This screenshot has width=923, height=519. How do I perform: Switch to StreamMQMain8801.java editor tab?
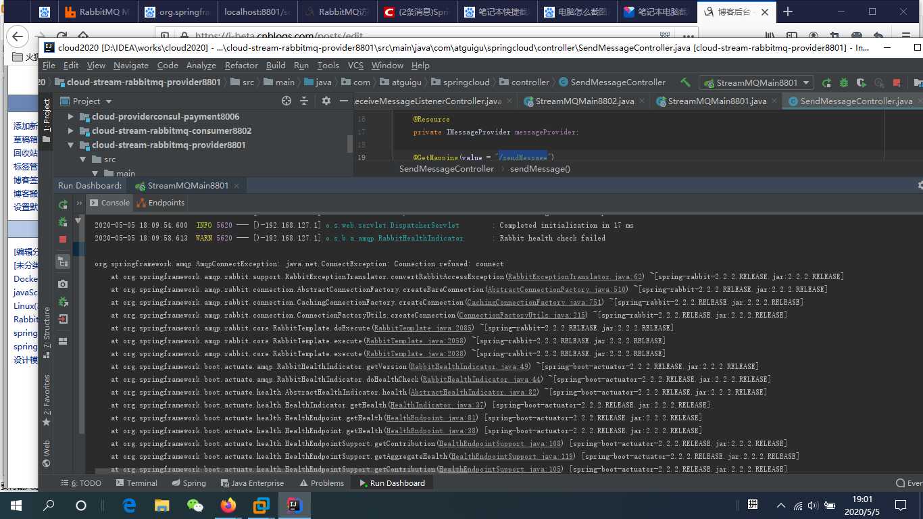[717, 101]
